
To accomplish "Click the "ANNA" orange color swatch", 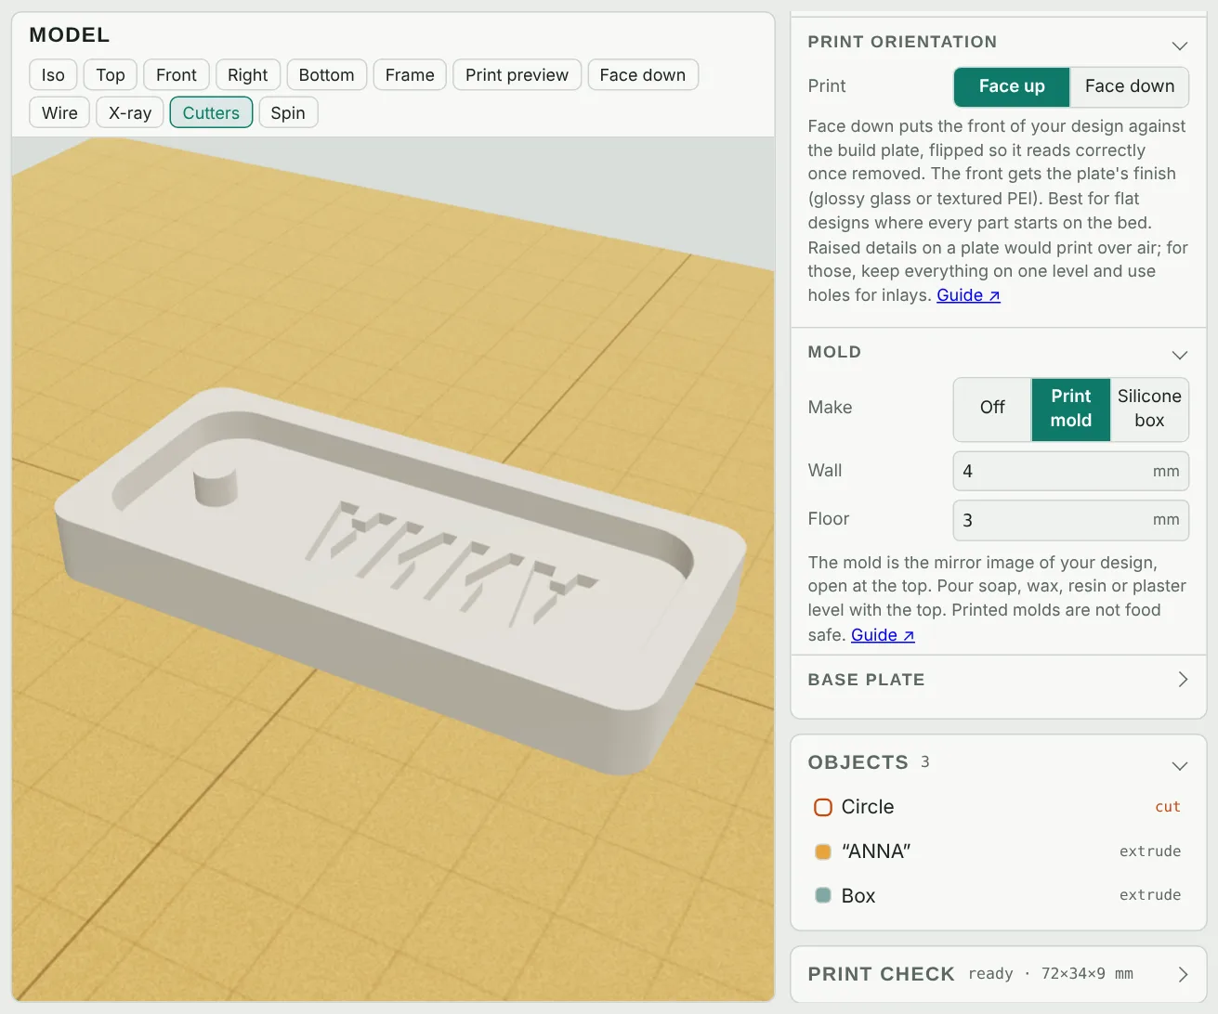I will pos(823,851).
